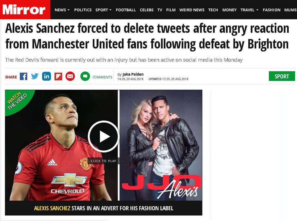Open the WEIRD NEWS section
This screenshot has height=221, width=297.
192,10
